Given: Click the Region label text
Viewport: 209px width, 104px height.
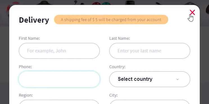Looking at the screenshot, I should [x=26, y=95].
